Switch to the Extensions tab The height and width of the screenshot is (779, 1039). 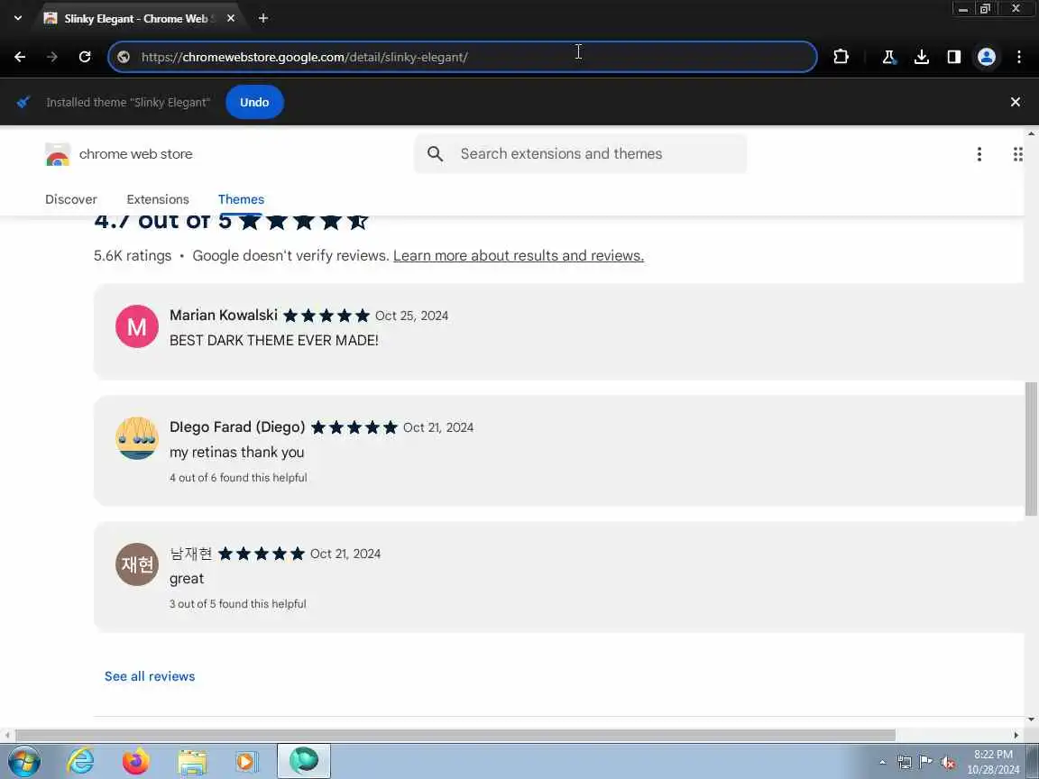coord(158,199)
